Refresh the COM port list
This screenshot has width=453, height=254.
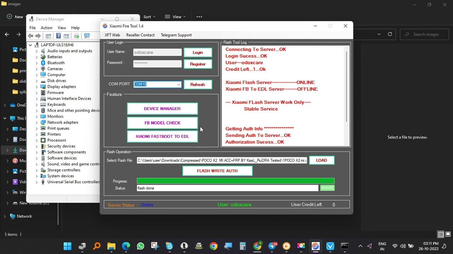197,85
